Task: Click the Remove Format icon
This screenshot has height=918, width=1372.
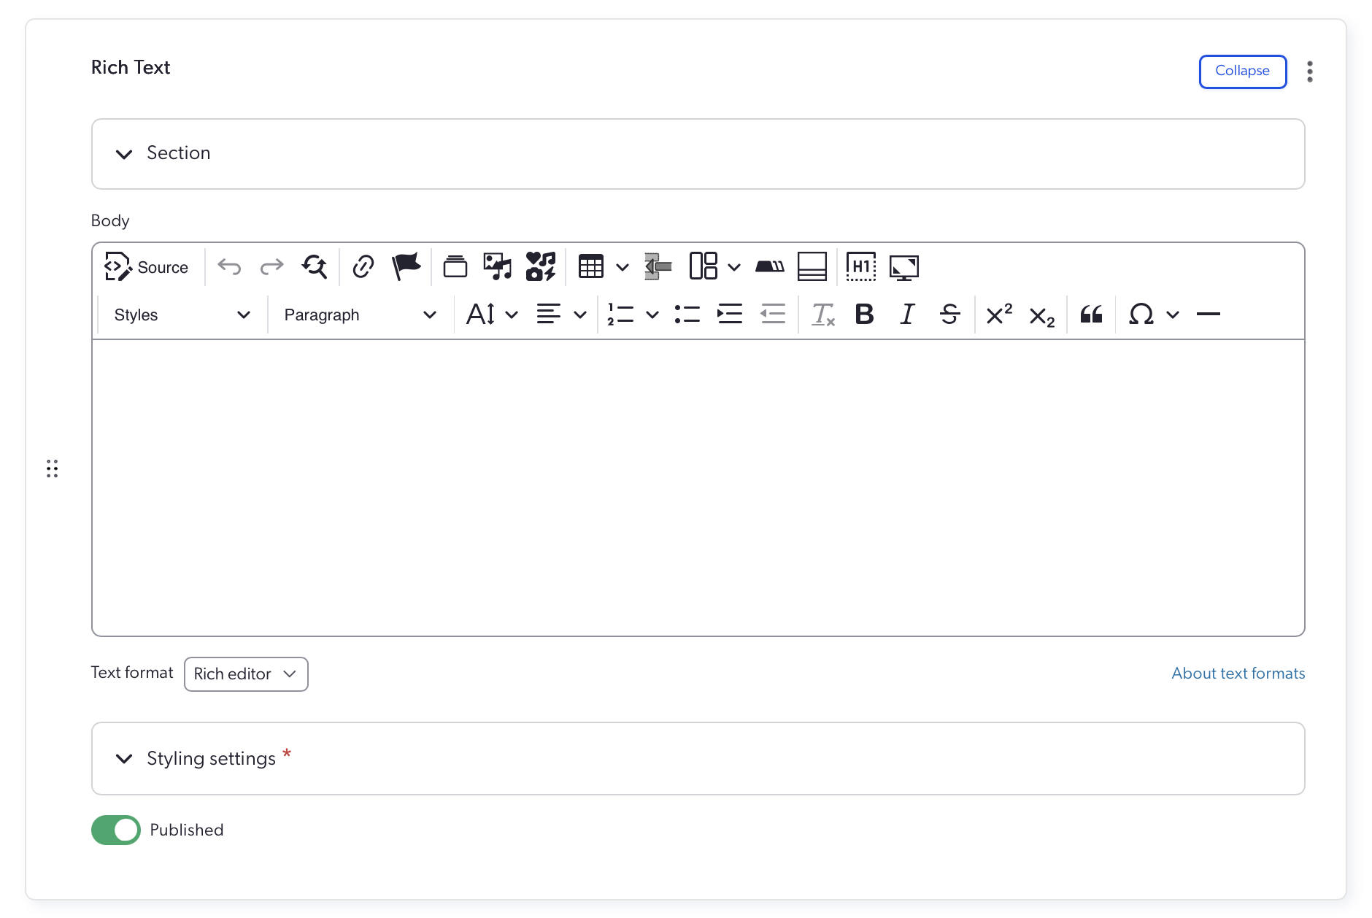Action: [x=822, y=315]
